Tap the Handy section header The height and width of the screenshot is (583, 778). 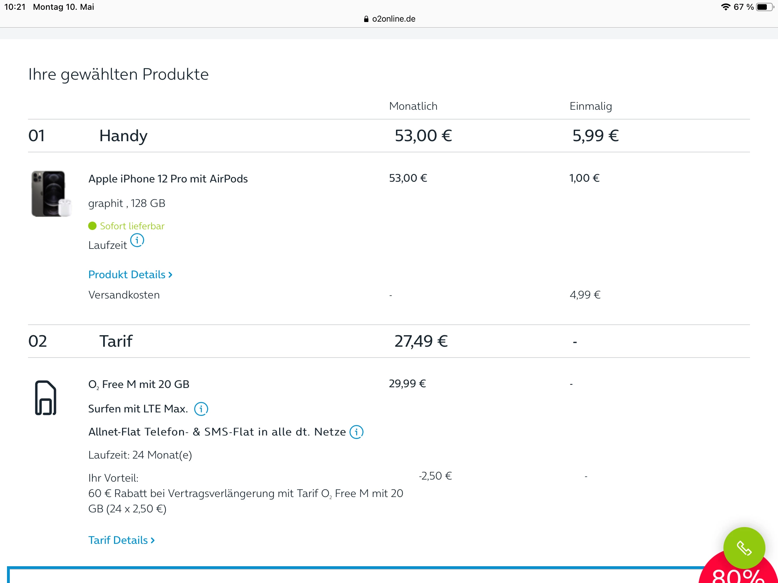click(x=123, y=136)
